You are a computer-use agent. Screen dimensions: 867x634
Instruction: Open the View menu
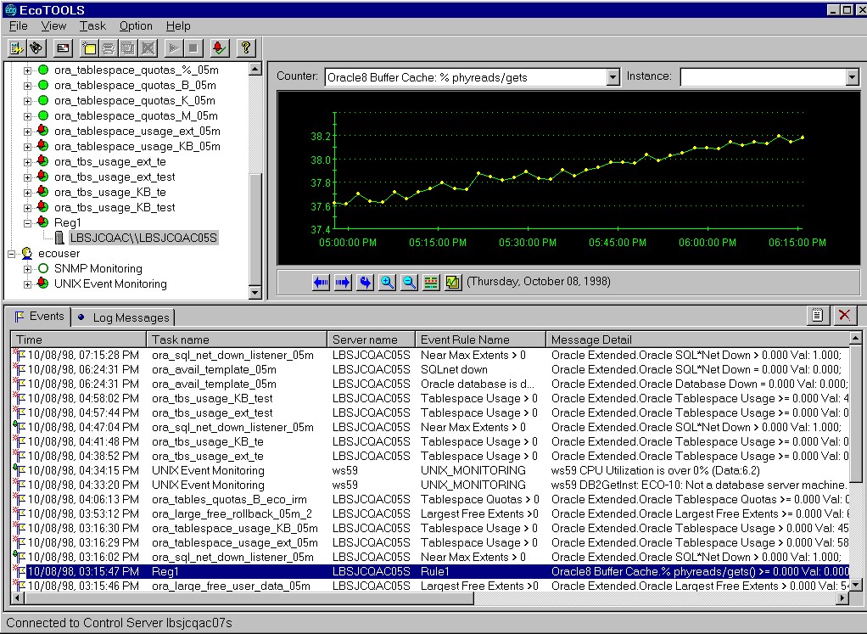coord(53,26)
